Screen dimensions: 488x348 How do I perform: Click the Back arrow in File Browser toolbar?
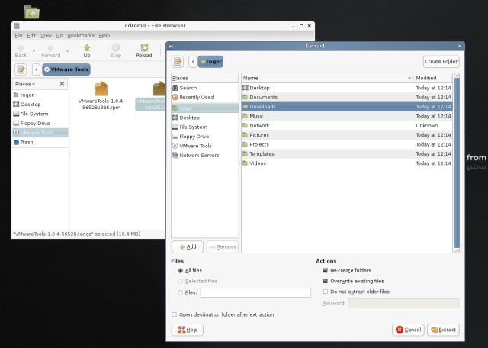tap(21, 47)
